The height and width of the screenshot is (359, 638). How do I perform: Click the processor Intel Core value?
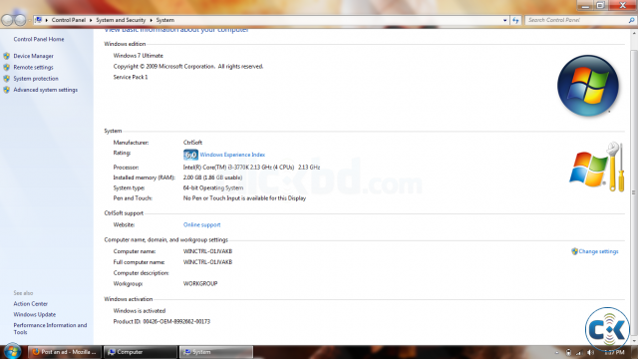click(x=251, y=168)
